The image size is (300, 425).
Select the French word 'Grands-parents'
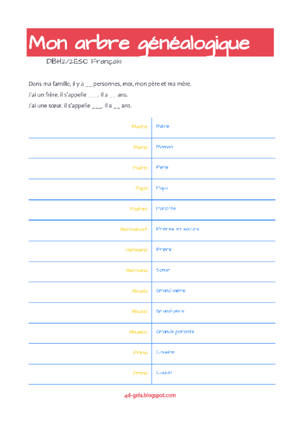pyautogui.click(x=175, y=332)
